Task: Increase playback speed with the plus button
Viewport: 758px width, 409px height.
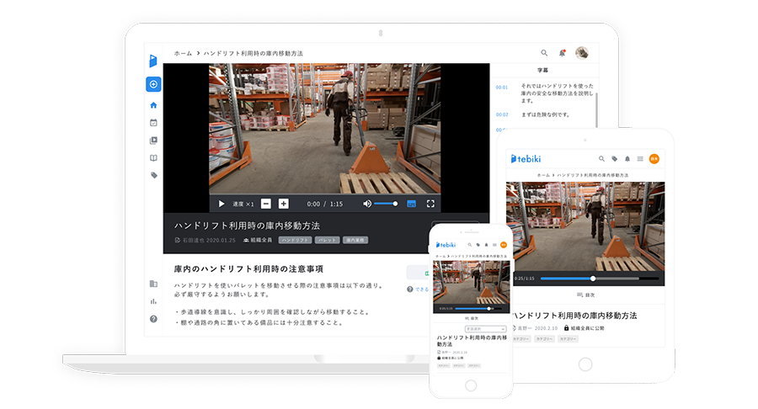Action: point(284,204)
